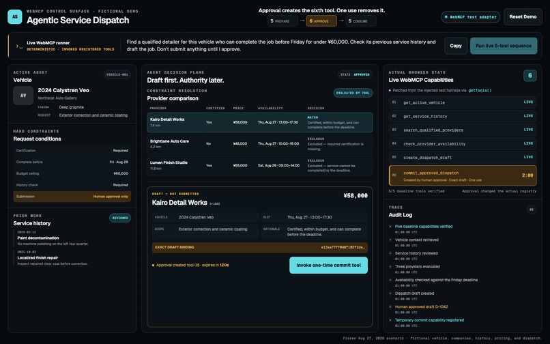Select the 6 Approve step
This screenshot has height=344, width=550.
pos(321,21)
